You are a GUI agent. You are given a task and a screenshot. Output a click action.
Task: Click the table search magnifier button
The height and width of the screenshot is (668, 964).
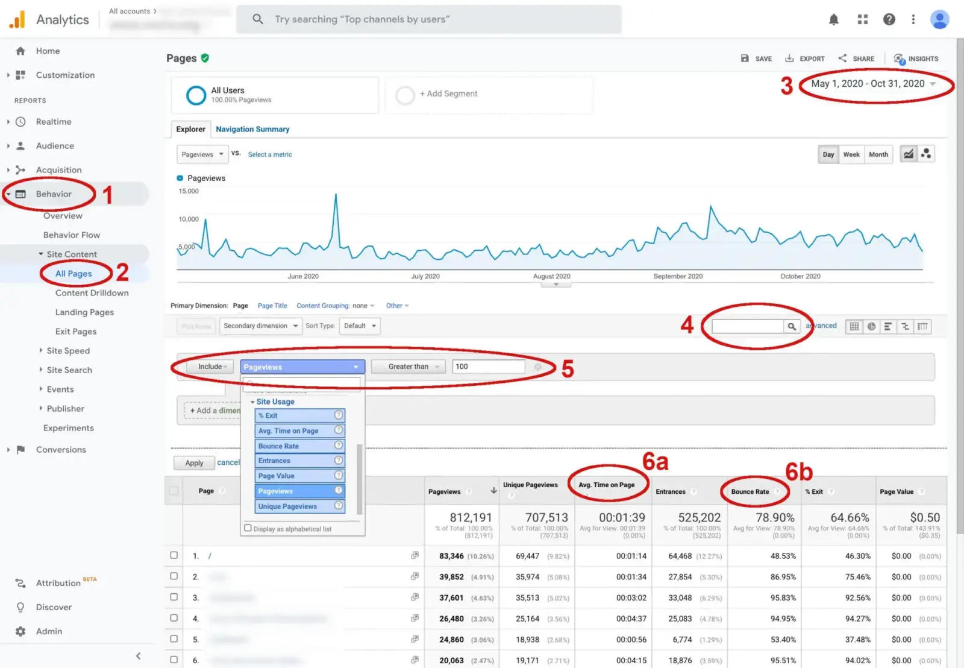coord(792,326)
